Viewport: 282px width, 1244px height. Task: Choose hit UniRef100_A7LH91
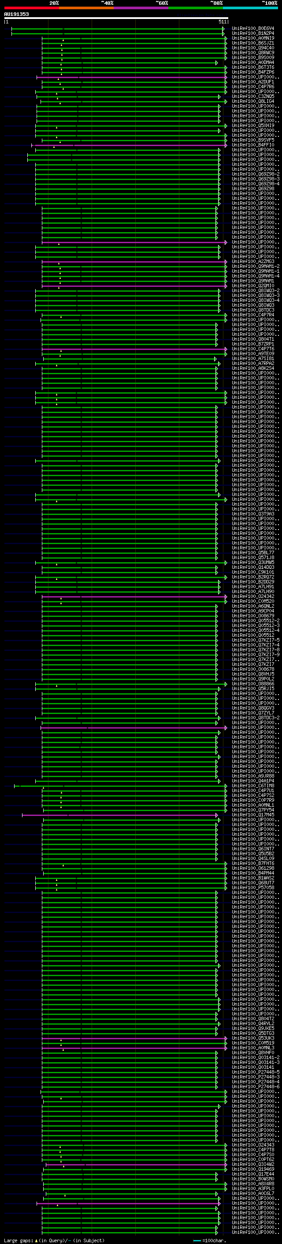(253, 586)
